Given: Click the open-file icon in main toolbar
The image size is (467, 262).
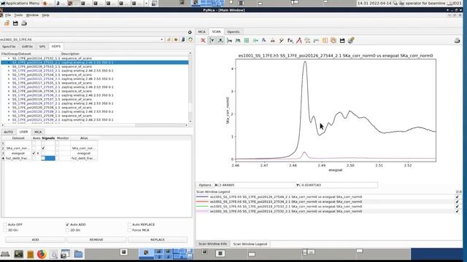Looking at the screenshot, I should (x=7, y=23).
